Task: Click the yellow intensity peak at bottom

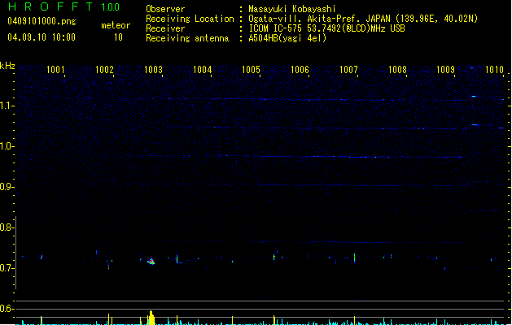Action: 151,318
